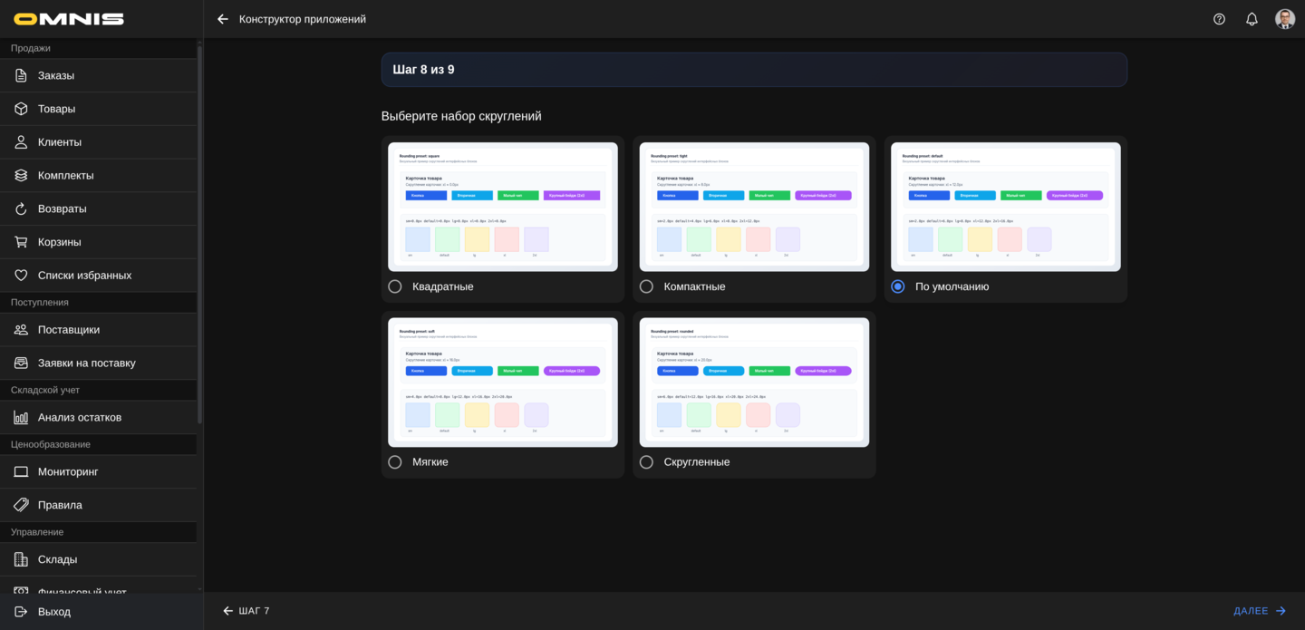Select the Мягкие radio button
1305x630 pixels.
click(x=395, y=462)
